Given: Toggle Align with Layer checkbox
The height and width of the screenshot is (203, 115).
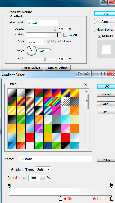Looking at the screenshot, I should [x=48, y=41].
